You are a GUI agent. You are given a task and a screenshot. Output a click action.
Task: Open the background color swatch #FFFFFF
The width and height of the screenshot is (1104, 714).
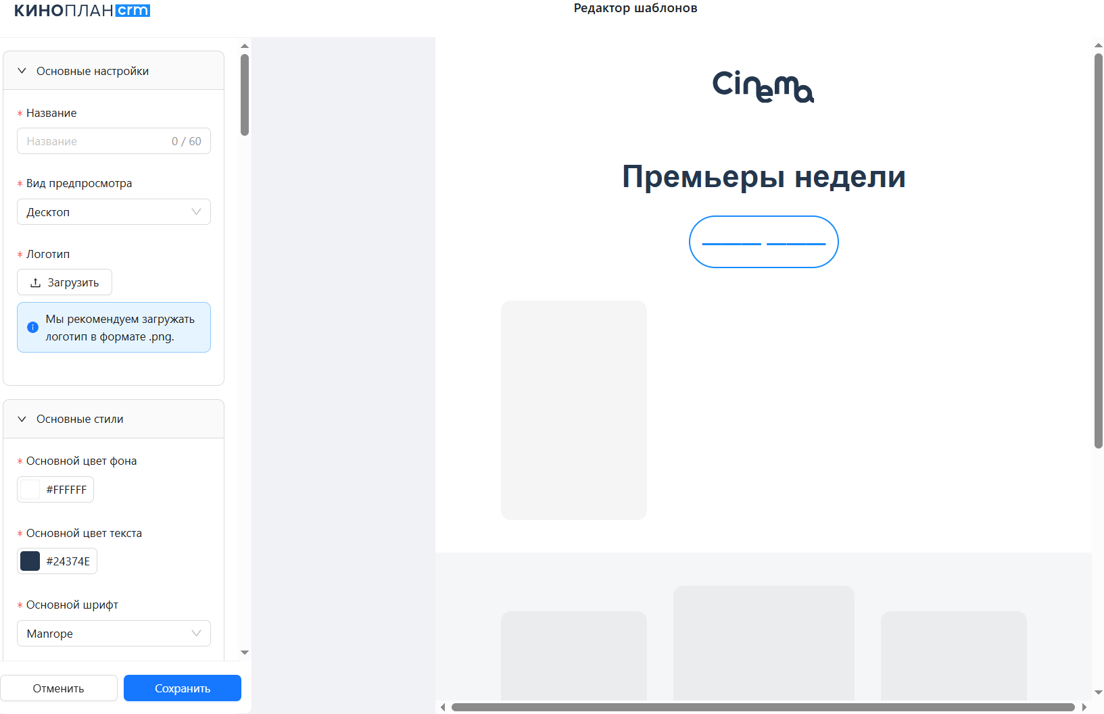[30, 490]
